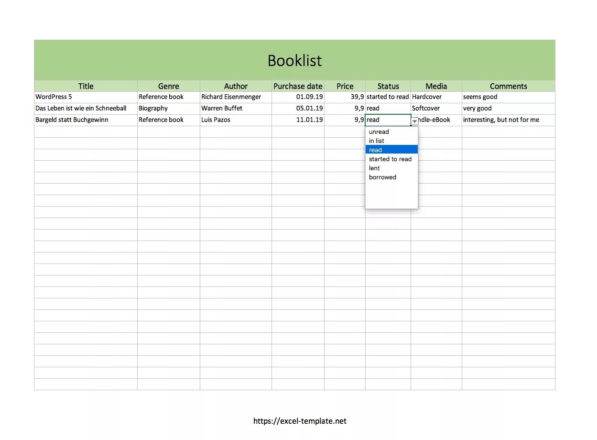The image size is (597, 440).
Task: Select the Media column header
Action: (436, 86)
